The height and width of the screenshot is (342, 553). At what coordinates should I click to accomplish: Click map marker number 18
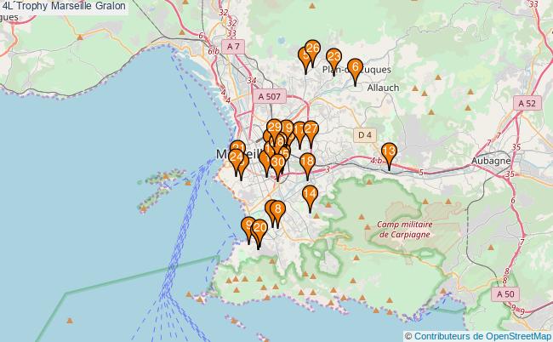(307, 162)
